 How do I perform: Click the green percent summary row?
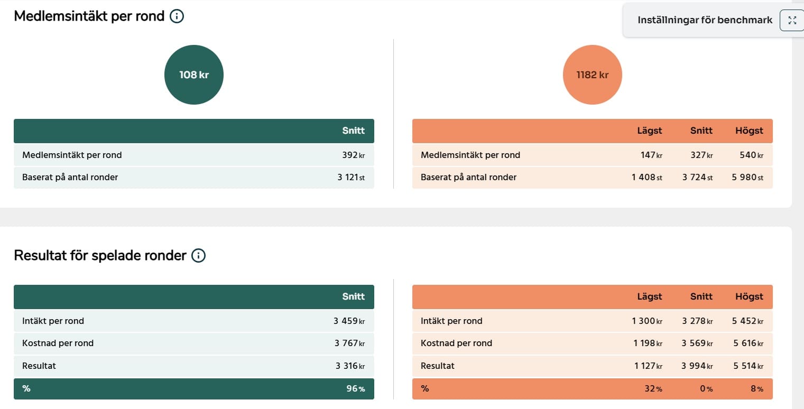(x=193, y=389)
